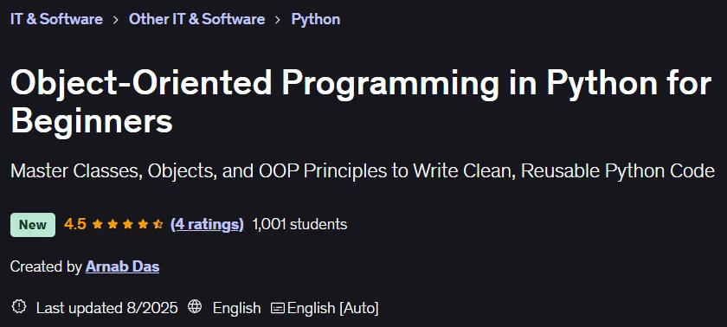Click the last updated alert icon
The image size is (727, 327).
pos(18,306)
